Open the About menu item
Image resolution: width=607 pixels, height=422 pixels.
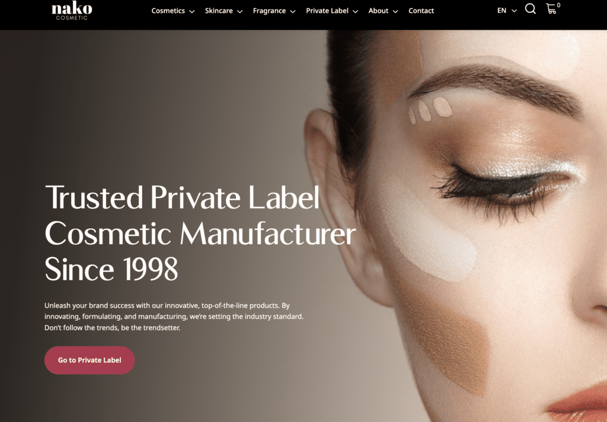(x=378, y=11)
